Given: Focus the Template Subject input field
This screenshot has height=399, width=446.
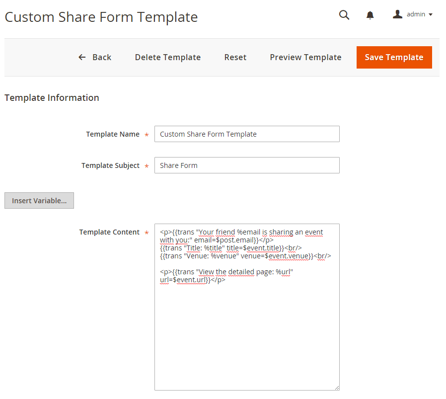Looking at the screenshot, I should click(x=247, y=165).
